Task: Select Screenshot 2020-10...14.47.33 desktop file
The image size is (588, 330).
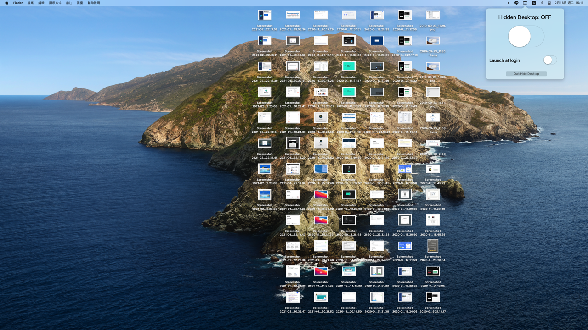Action: point(349,277)
